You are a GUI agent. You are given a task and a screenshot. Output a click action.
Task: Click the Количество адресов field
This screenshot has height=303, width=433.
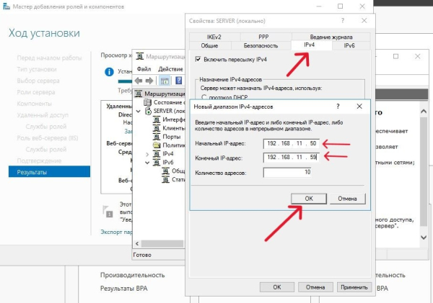(287, 173)
